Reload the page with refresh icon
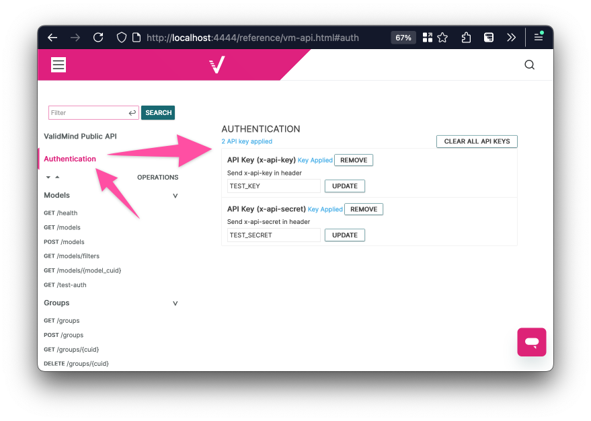 point(98,37)
